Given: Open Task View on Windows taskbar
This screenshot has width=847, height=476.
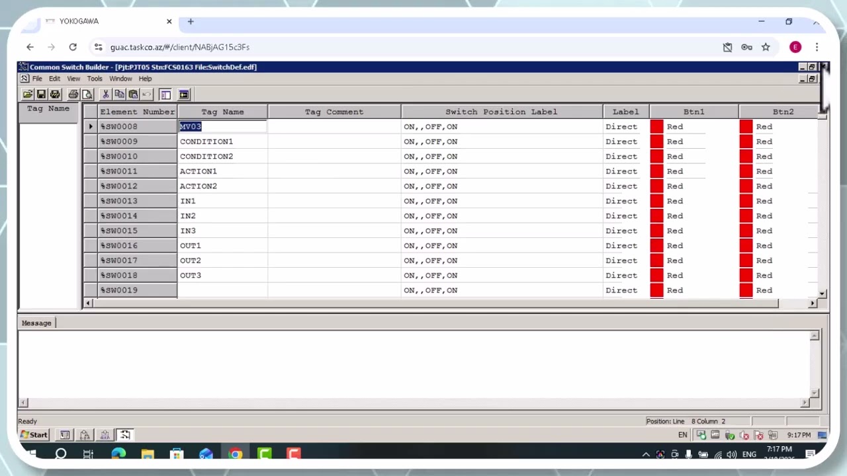Looking at the screenshot, I should 88,454.
